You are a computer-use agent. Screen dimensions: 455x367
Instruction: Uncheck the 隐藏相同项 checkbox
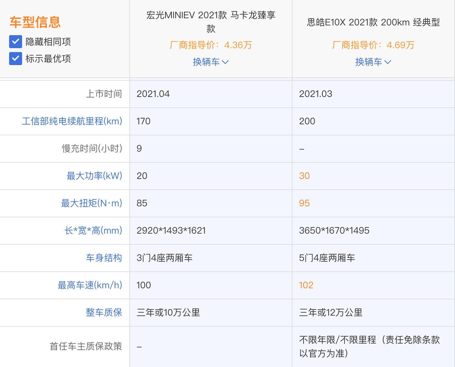tap(16, 42)
